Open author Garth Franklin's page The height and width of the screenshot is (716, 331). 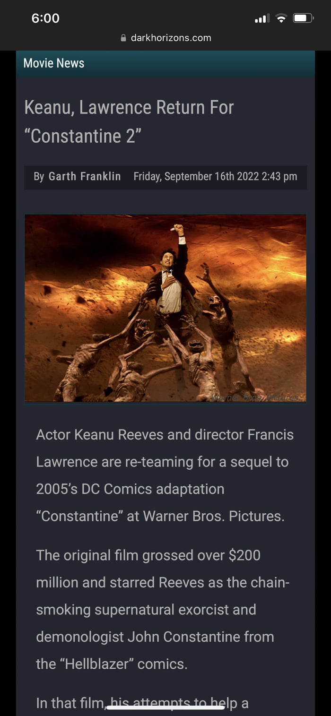[x=85, y=176]
